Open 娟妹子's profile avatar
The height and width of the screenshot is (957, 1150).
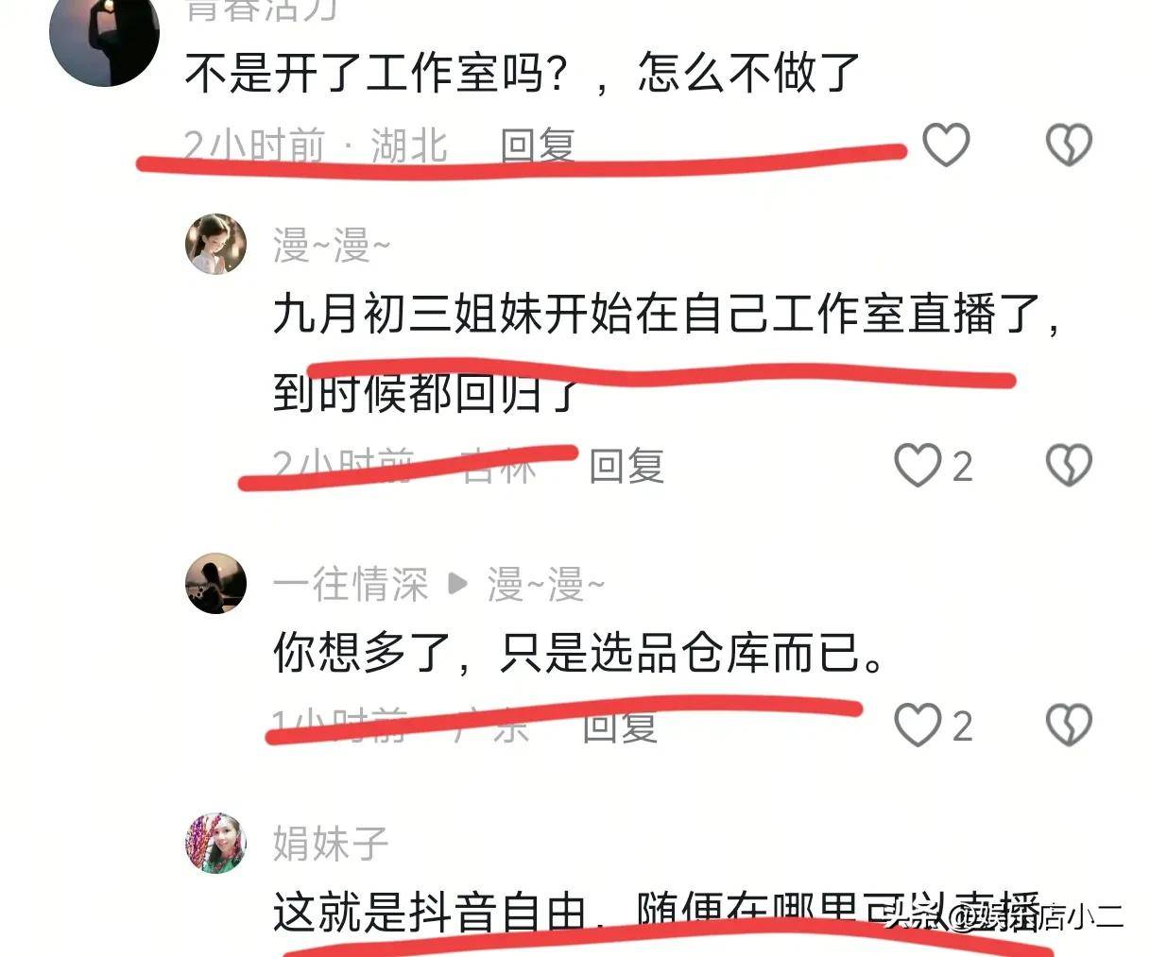215,842
